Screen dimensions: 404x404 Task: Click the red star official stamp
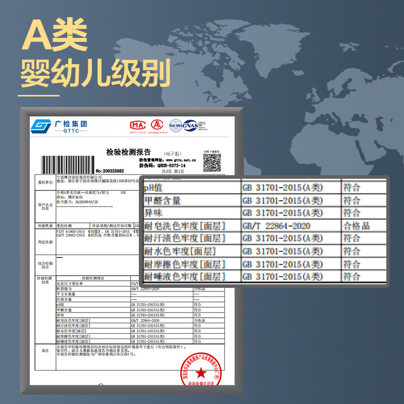200,370
